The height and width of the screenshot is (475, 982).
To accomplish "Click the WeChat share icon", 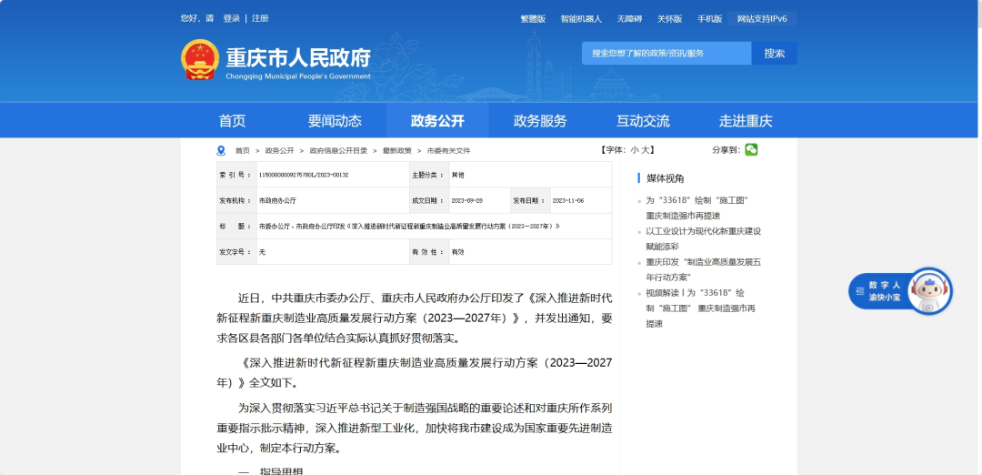I will pyautogui.click(x=751, y=150).
